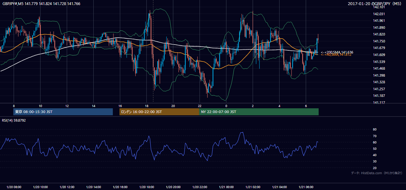Screen dimensions: 406x190
Task: Click hour label 22 on price chart axis
Action: click(x=200, y=106)
